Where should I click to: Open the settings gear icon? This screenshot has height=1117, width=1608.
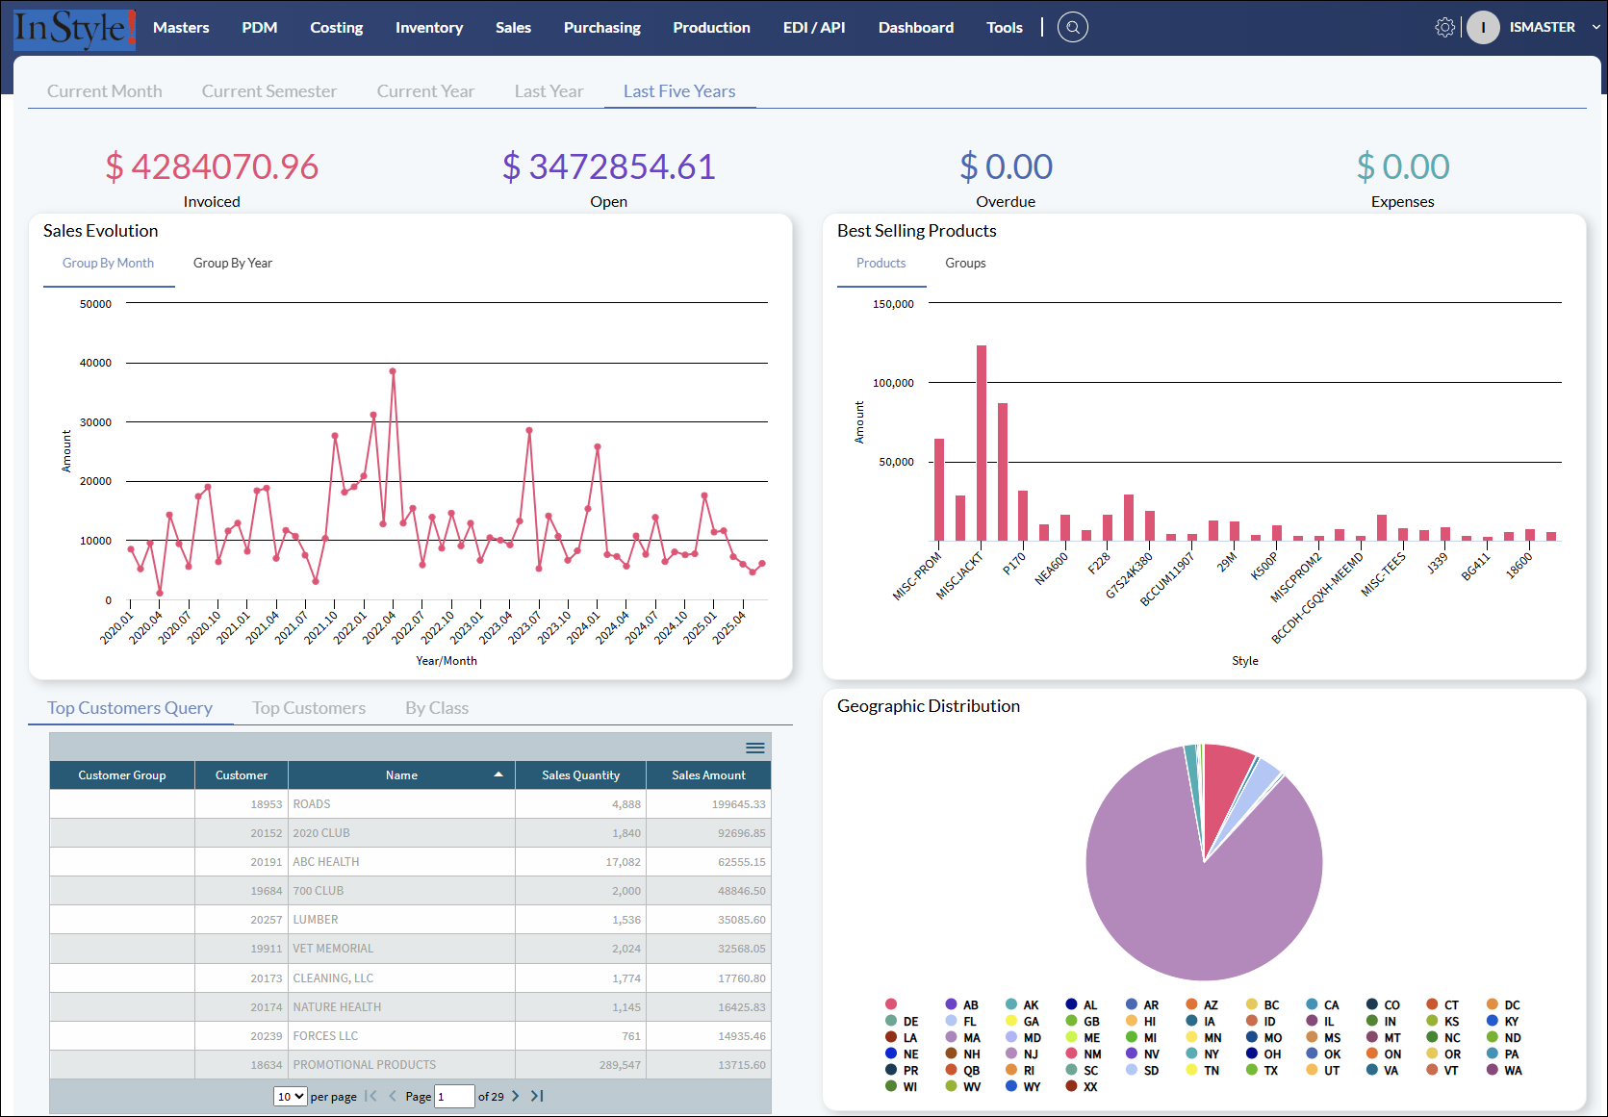(x=1444, y=27)
